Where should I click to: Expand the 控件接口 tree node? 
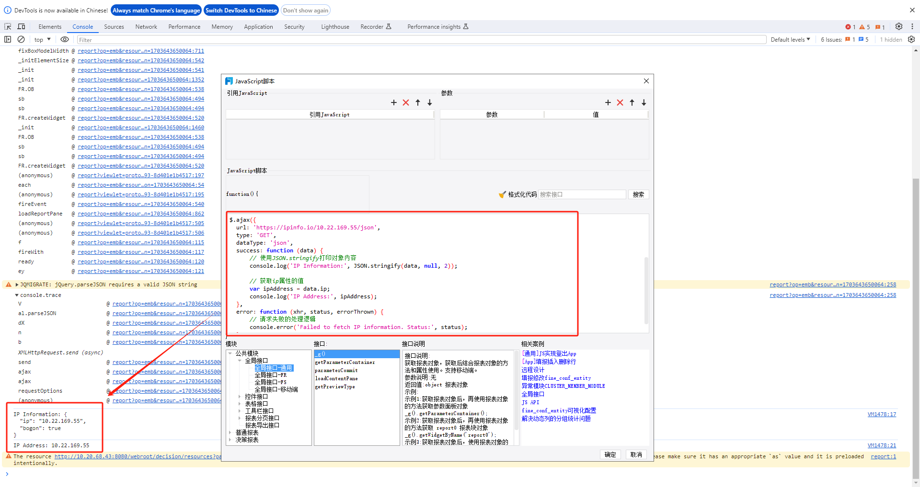[x=240, y=396]
